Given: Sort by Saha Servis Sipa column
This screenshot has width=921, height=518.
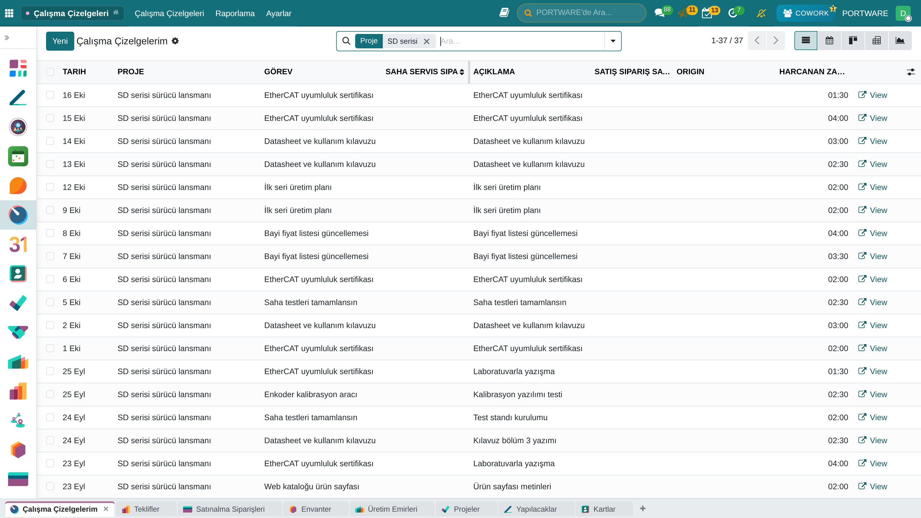Looking at the screenshot, I should click(425, 72).
